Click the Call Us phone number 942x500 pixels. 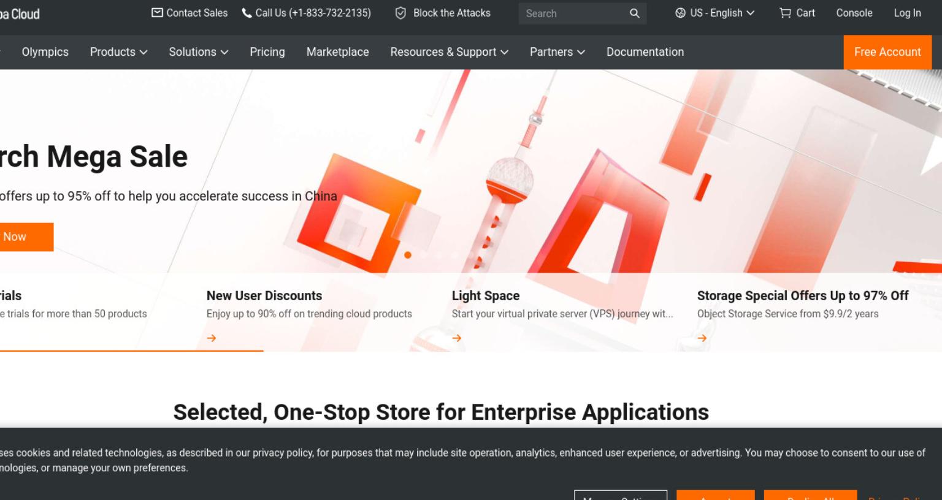307,13
